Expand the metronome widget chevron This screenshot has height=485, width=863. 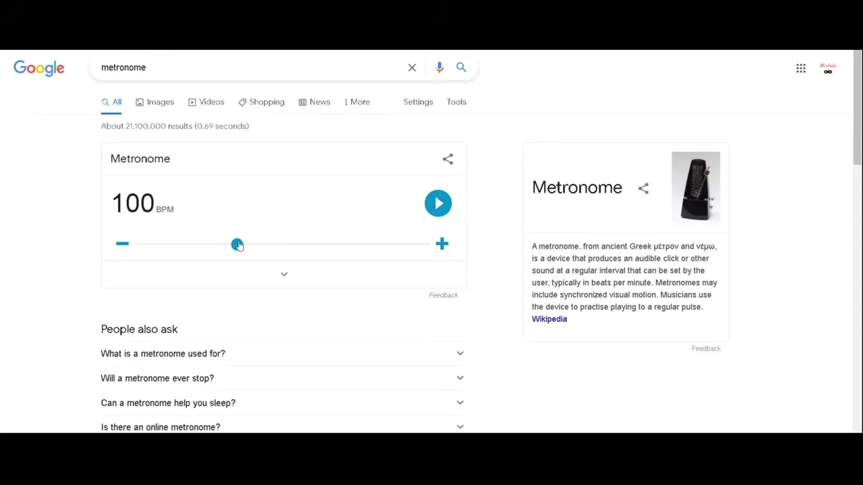(x=284, y=274)
